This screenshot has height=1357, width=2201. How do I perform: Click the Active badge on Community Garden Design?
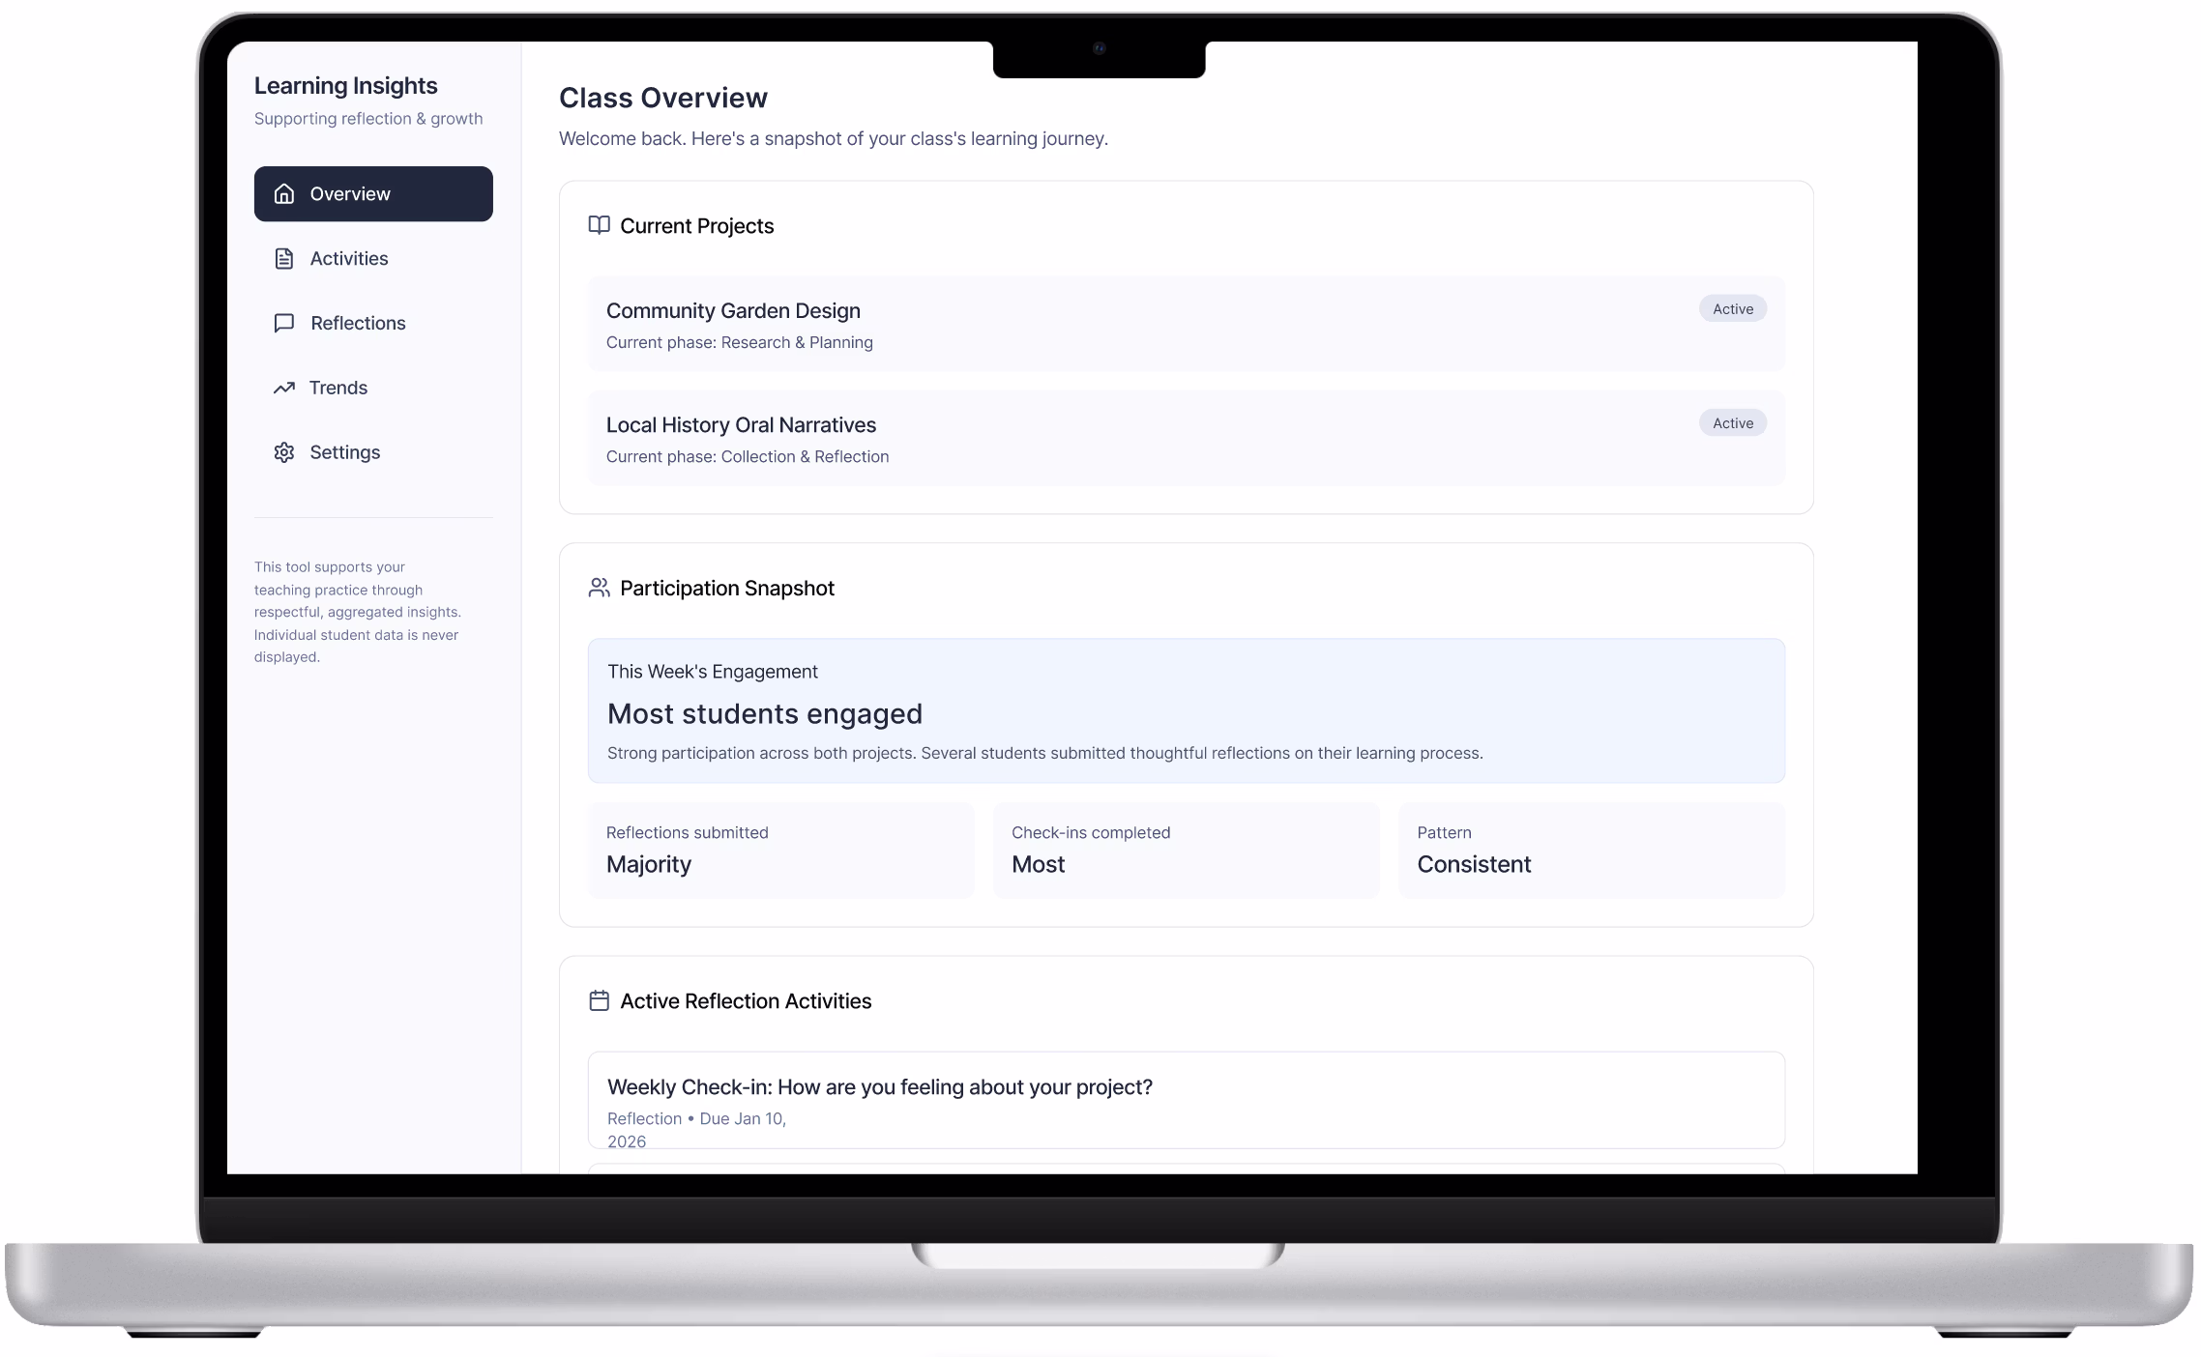tap(1732, 308)
